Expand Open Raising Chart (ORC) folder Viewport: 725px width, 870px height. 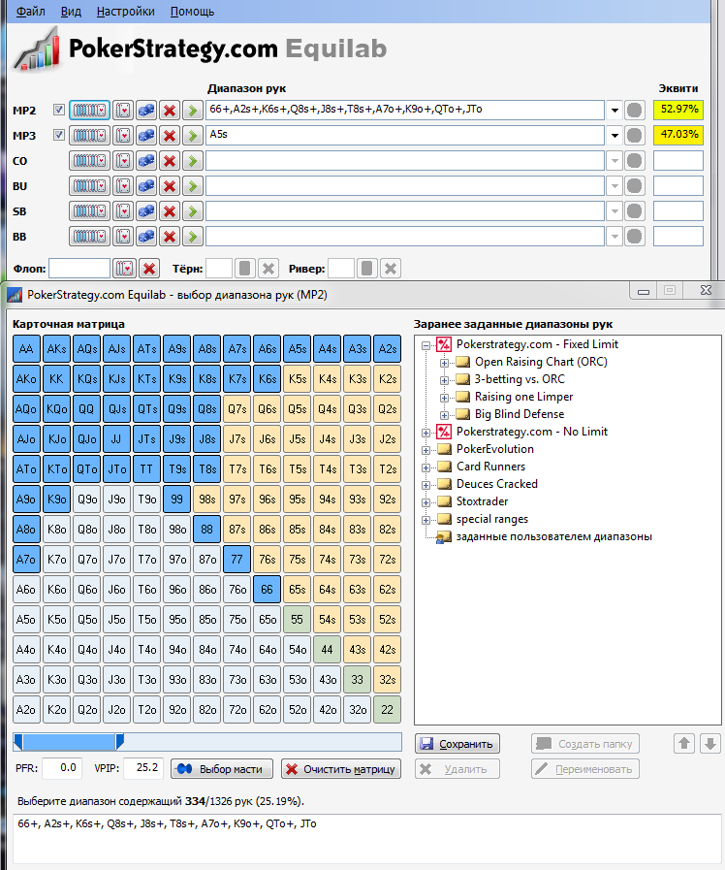(x=444, y=363)
